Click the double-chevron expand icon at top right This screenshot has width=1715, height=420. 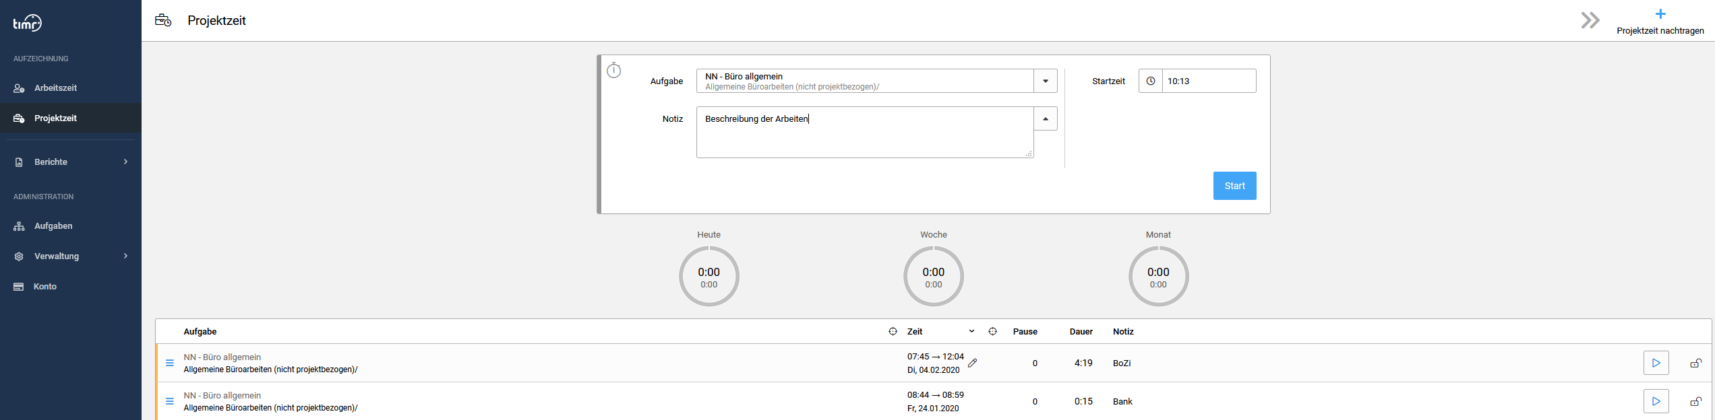1590,20
